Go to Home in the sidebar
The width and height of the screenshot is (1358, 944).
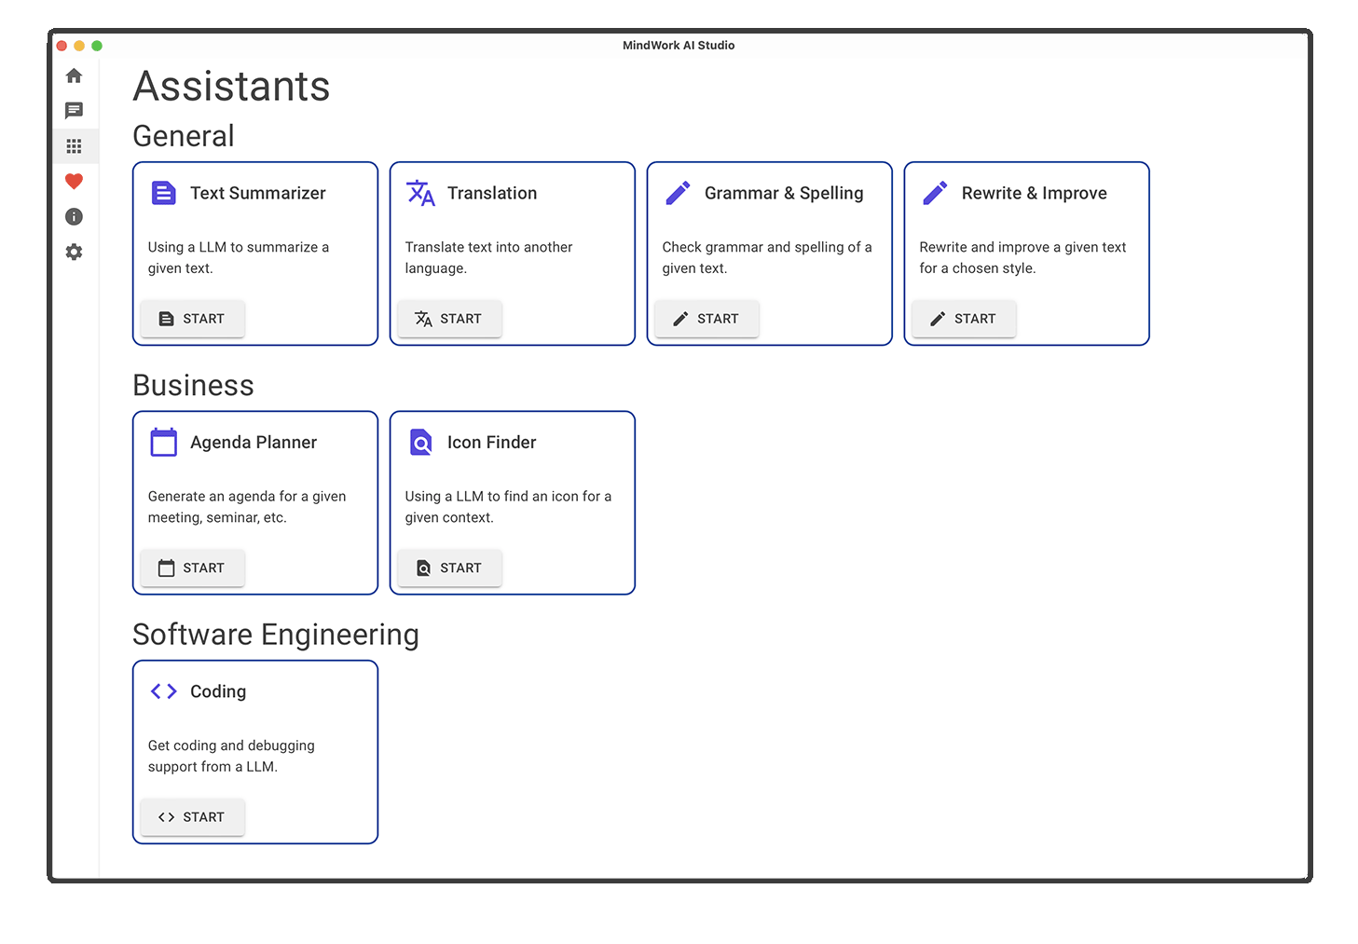[75, 75]
